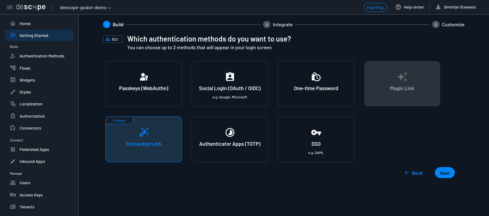Jump to step 2 Integrate
489x216 pixels.
click(x=278, y=25)
